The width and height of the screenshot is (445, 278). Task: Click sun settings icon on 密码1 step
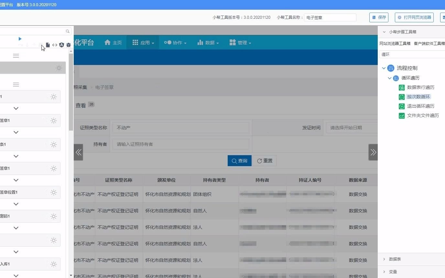54,216
